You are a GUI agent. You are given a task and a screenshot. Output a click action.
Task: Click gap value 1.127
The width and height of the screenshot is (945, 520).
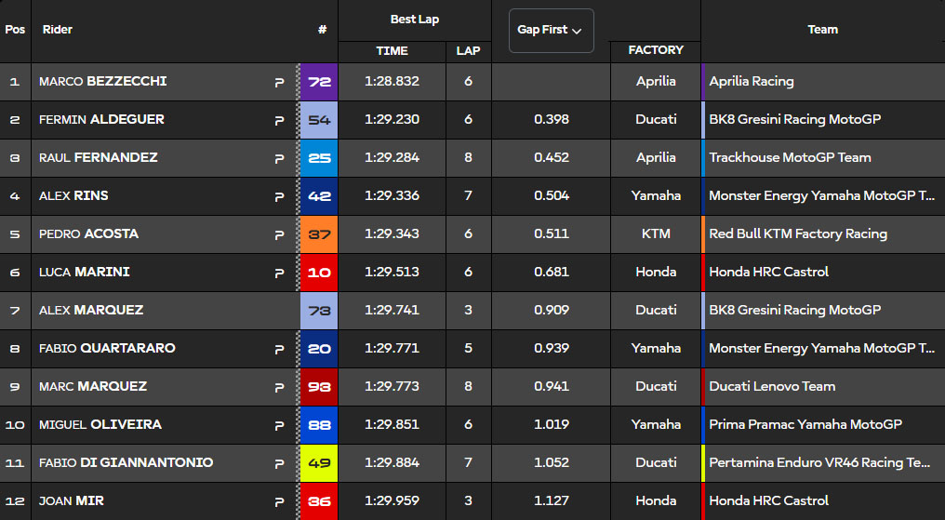pos(552,500)
